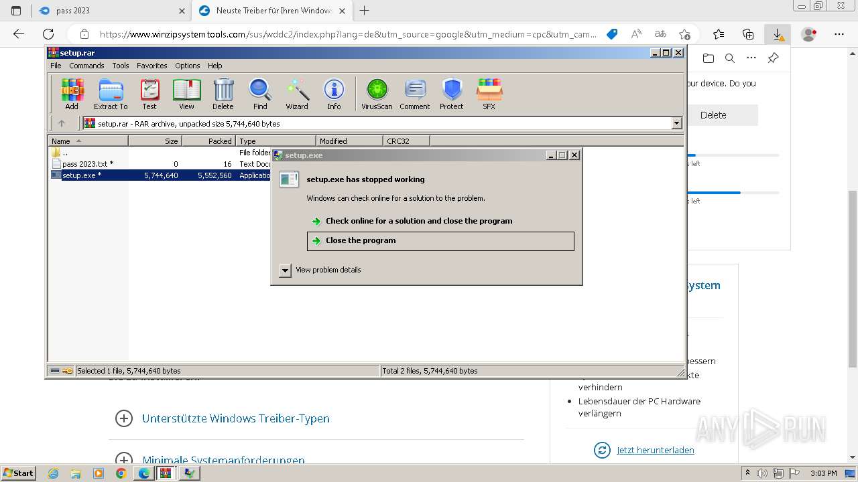Open browser Collections icon
The image size is (858, 482).
point(748,34)
